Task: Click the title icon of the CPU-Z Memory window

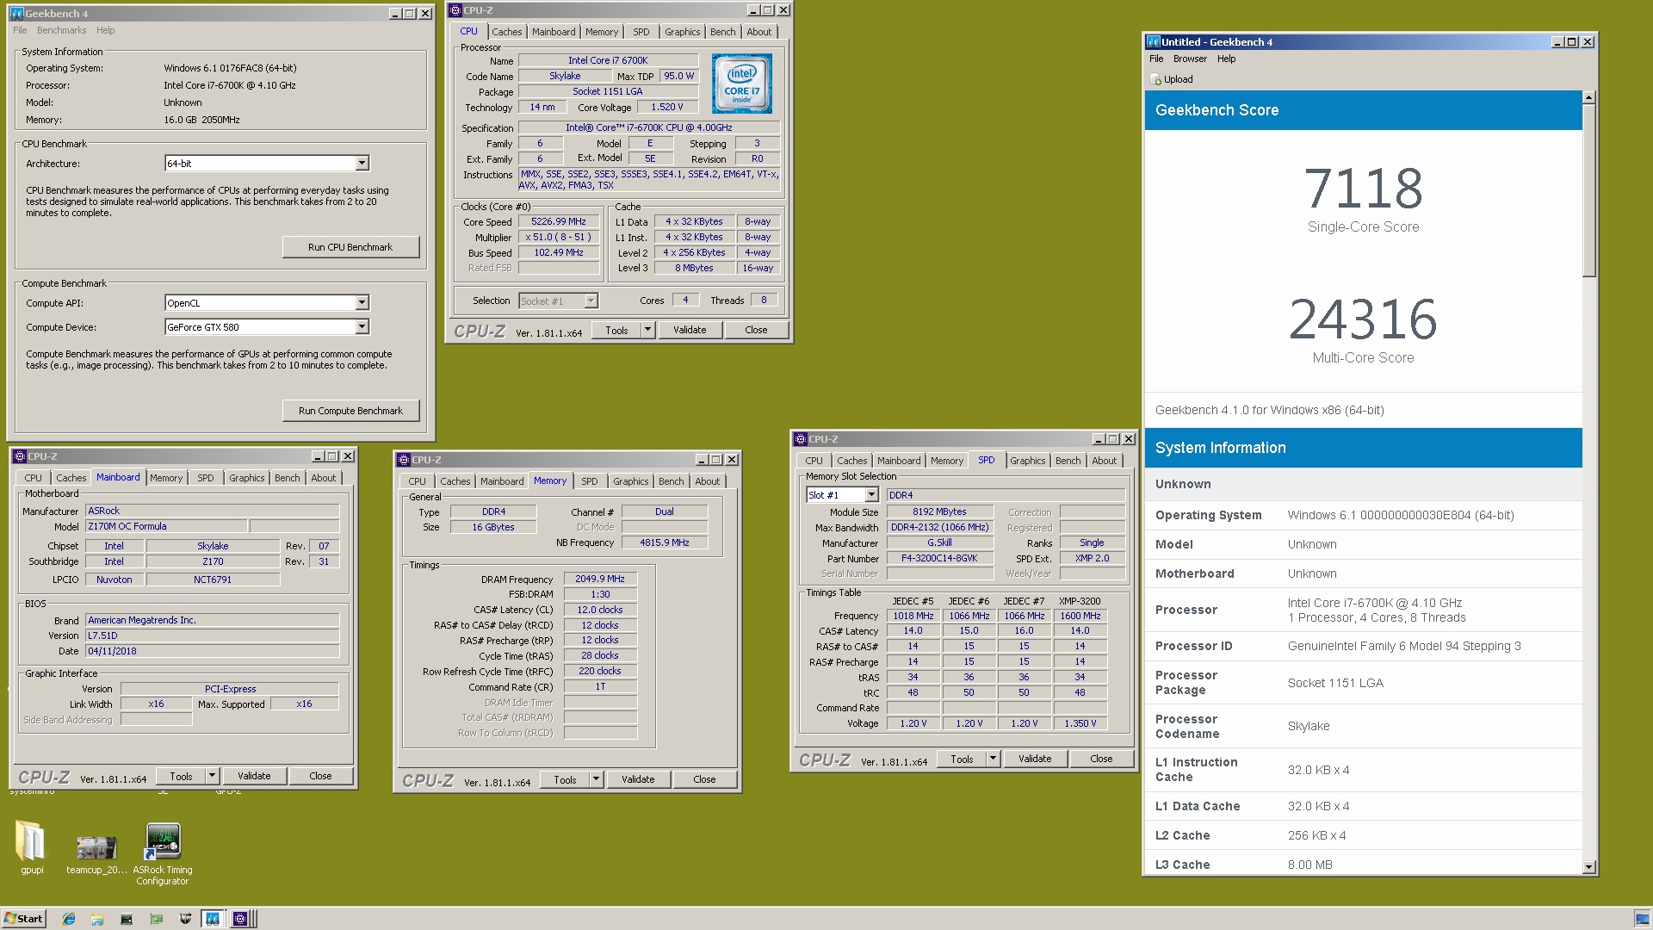Action: click(404, 460)
